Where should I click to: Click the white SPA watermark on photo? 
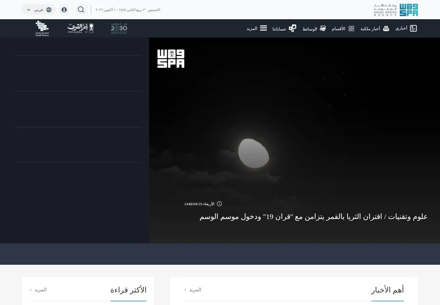coord(171,59)
